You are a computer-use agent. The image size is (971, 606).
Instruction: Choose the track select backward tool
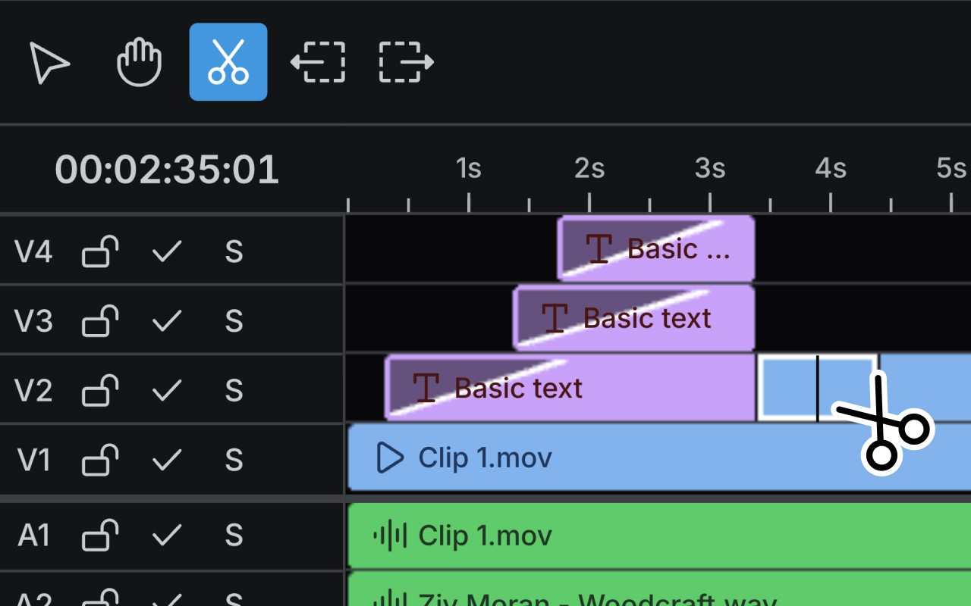click(318, 62)
